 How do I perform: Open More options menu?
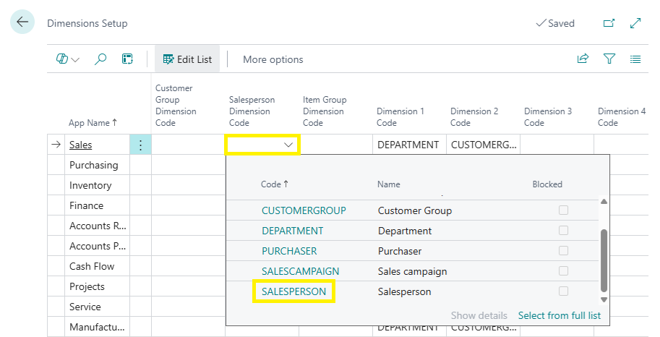(x=273, y=59)
